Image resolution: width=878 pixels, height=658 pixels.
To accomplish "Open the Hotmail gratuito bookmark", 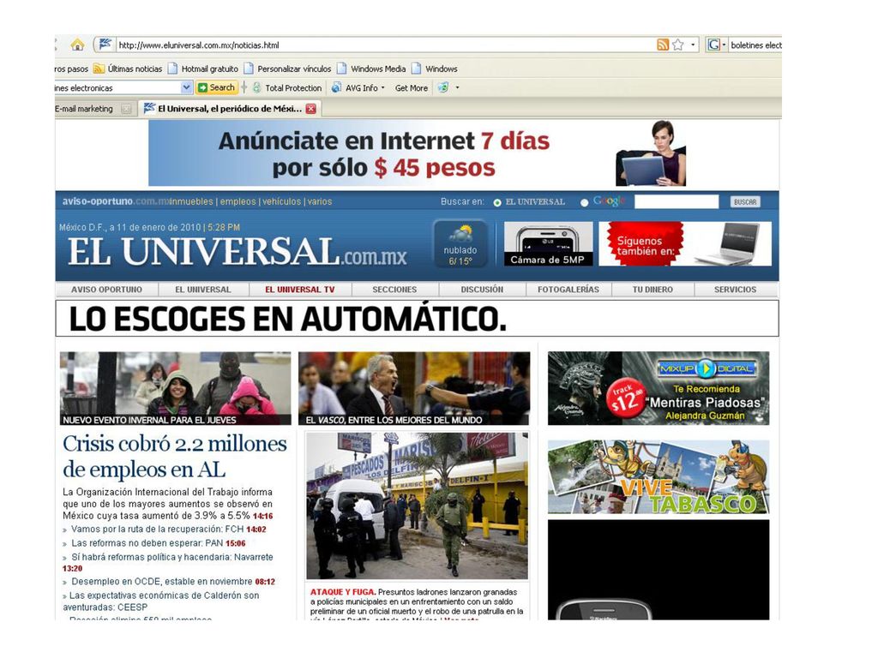I will (x=203, y=69).
